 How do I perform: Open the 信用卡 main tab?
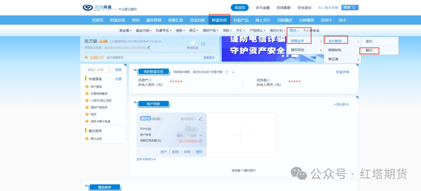coord(327,20)
